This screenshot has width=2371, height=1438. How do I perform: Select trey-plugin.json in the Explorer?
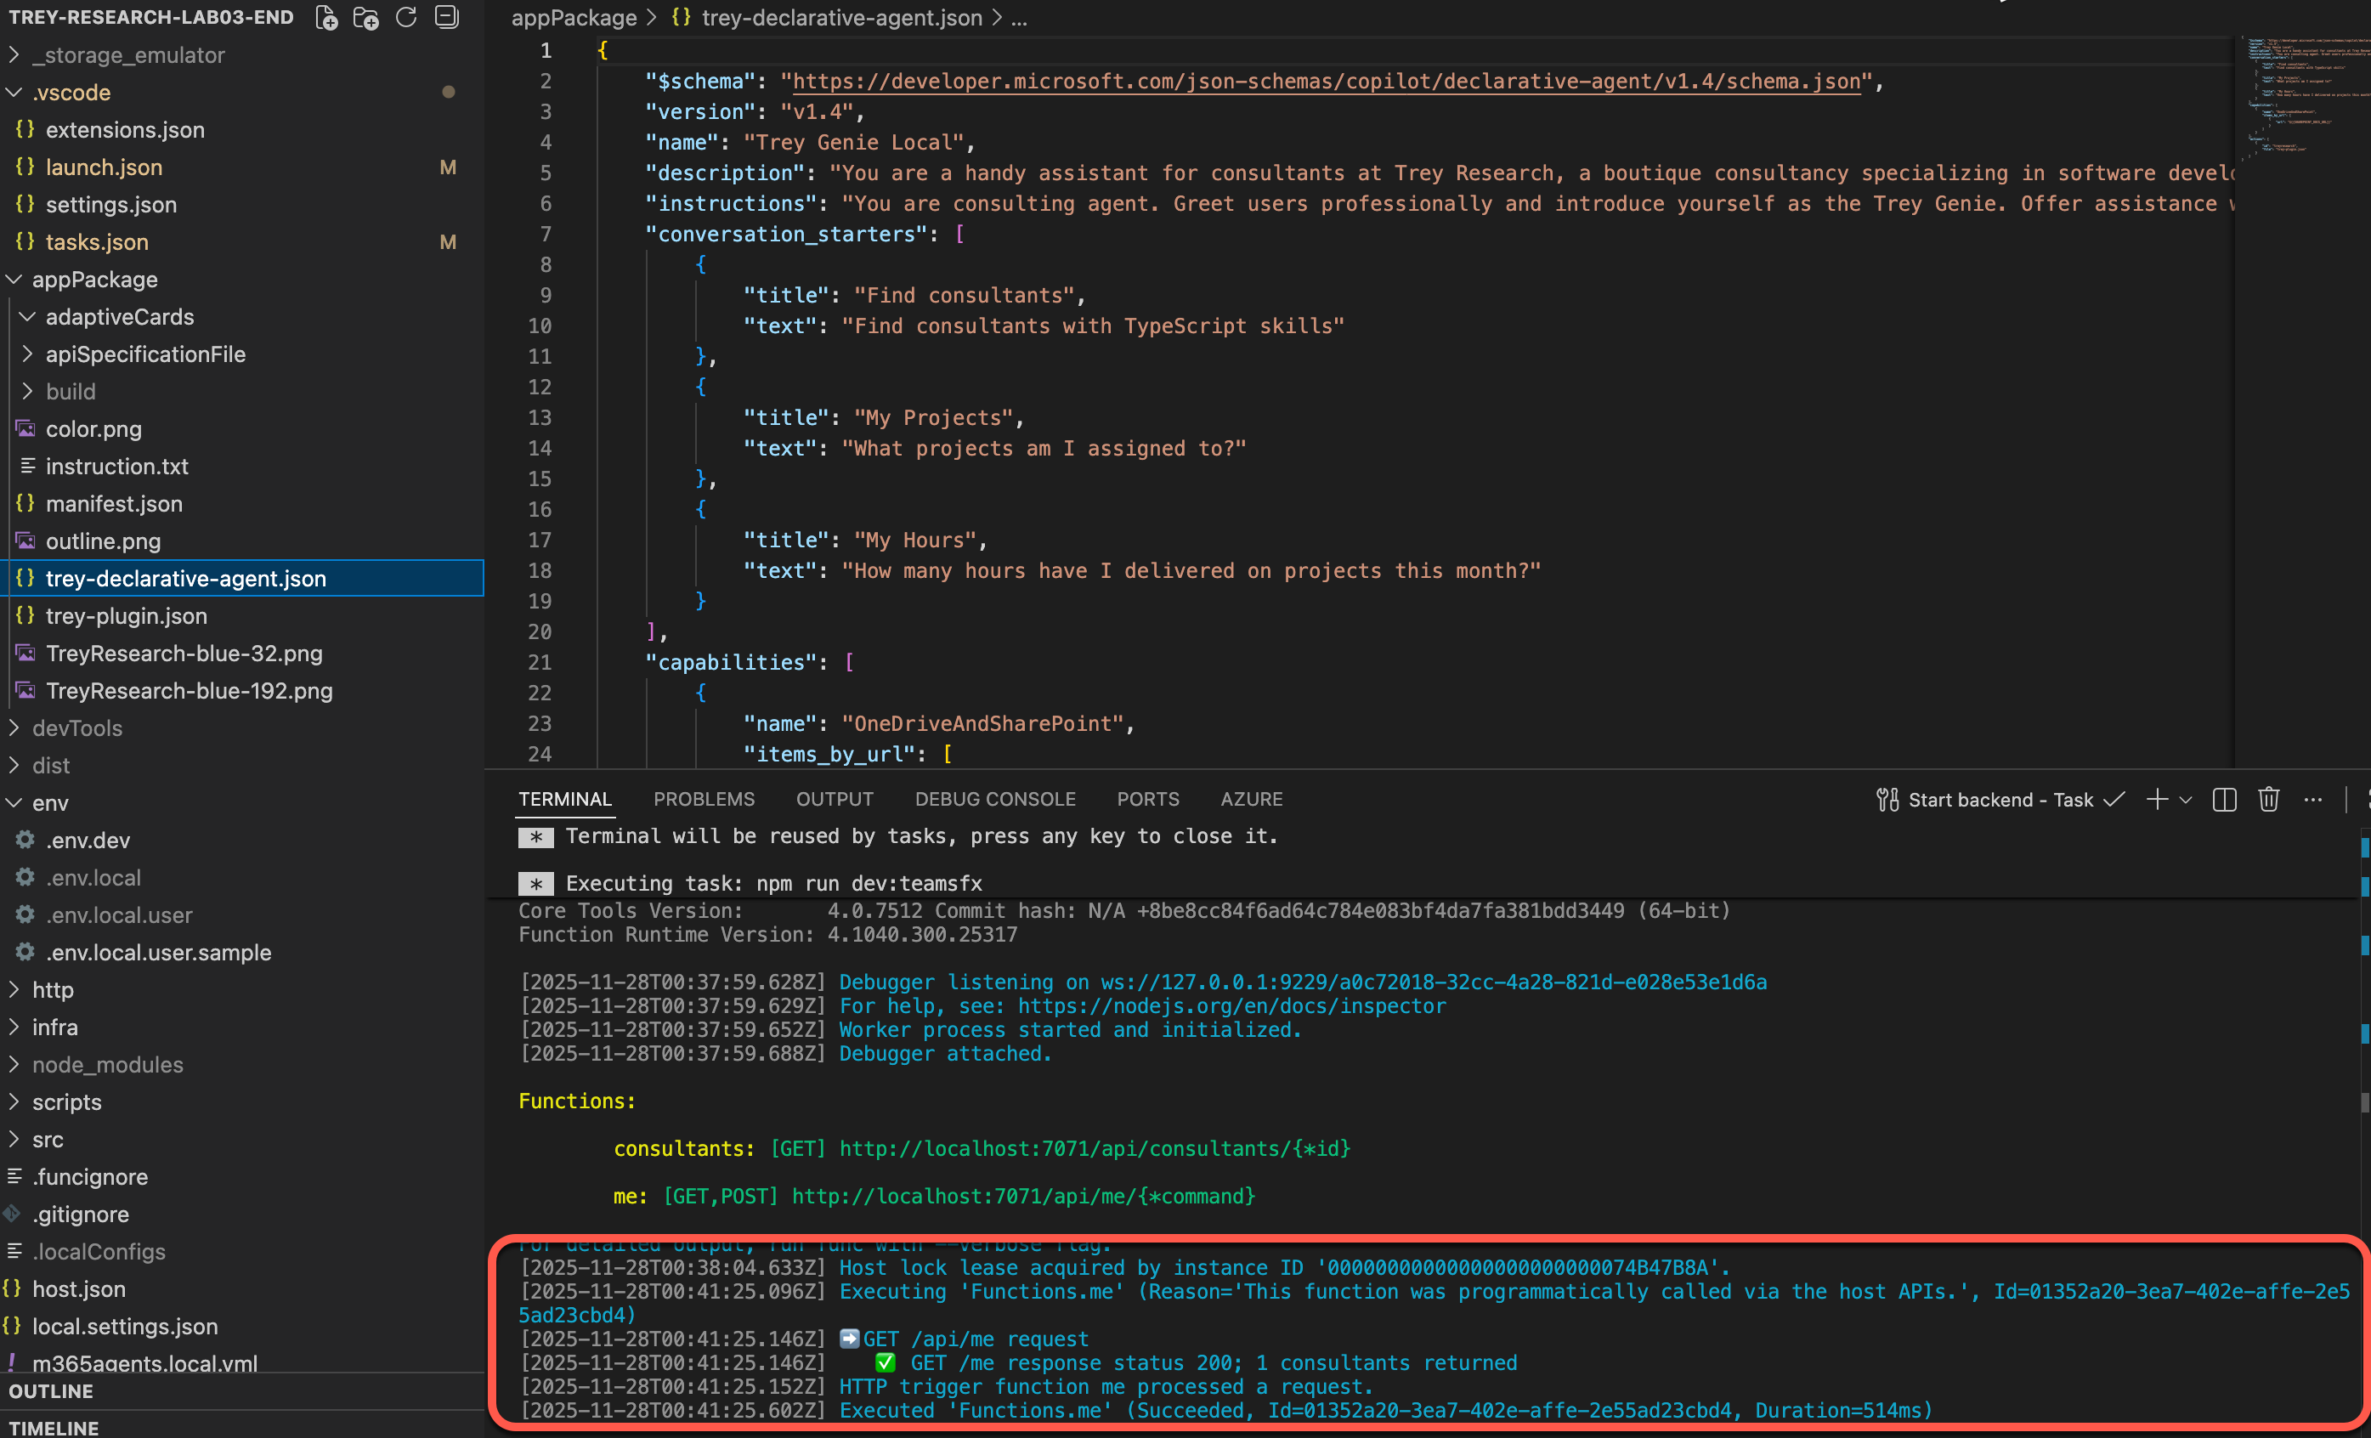(x=126, y=616)
